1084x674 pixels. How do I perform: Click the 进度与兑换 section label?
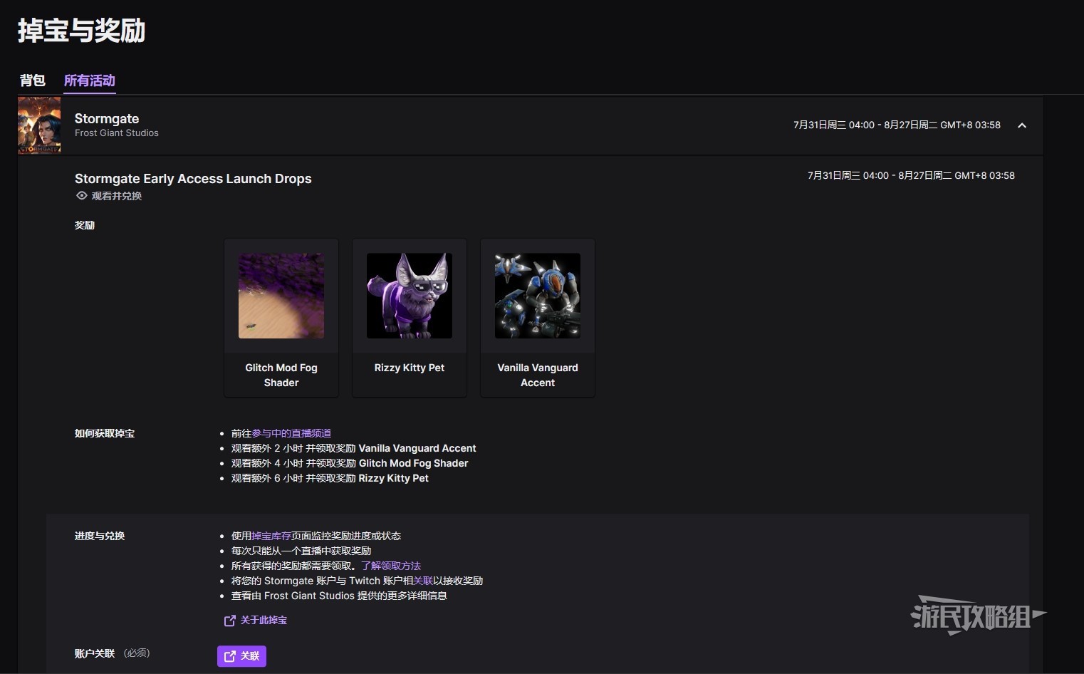click(x=100, y=536)
